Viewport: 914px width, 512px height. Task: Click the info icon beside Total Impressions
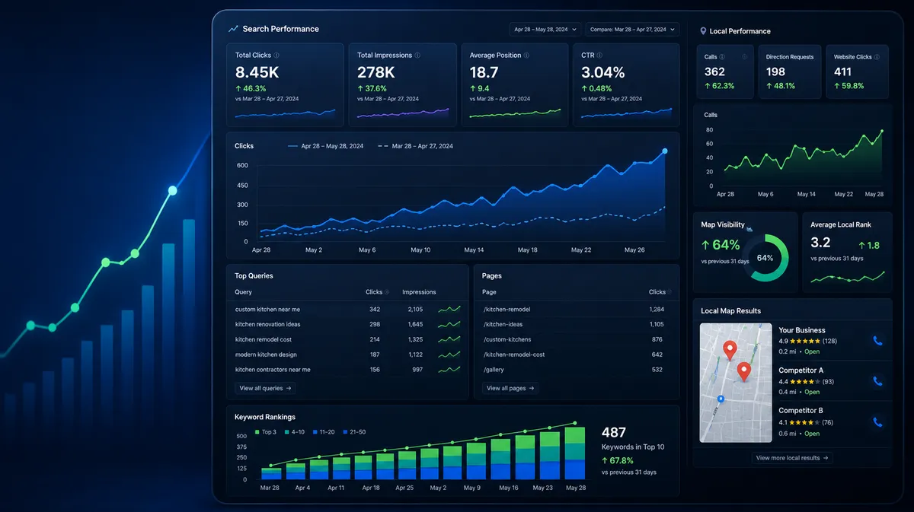[417, 56]
